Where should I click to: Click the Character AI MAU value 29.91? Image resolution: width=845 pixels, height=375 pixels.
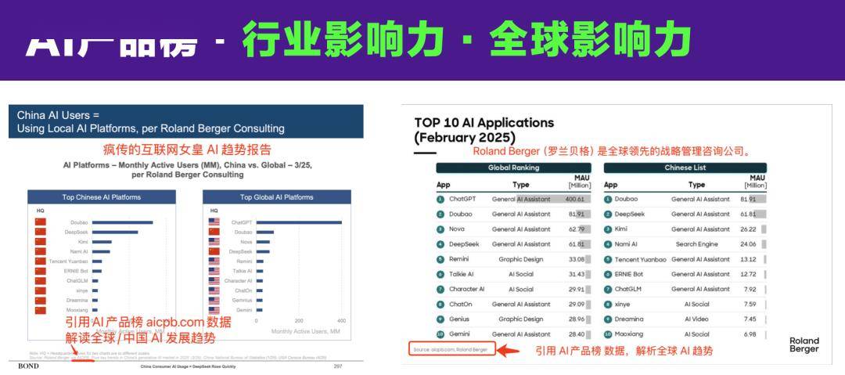point(576,289)
